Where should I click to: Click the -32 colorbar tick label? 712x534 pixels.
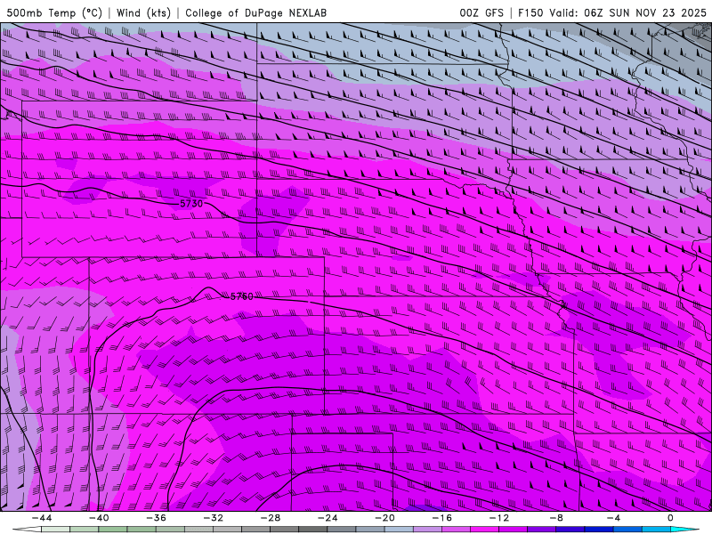tap(213, 518)
